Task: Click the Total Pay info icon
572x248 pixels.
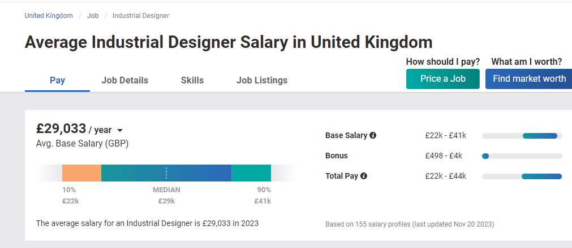Action: [x=364, y=176]
